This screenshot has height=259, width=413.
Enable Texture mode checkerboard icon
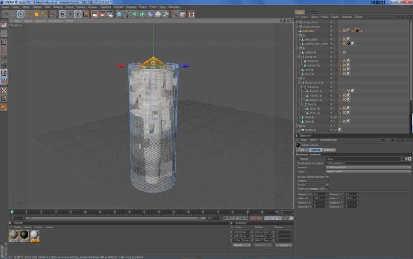[x=4, y=90]
